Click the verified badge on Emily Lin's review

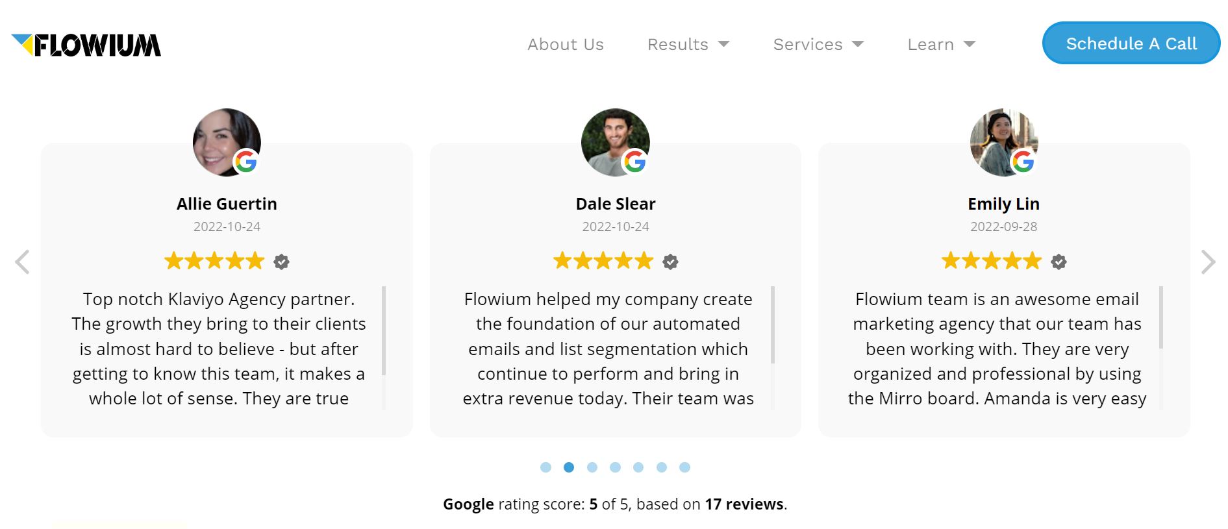coord(1059,262)
